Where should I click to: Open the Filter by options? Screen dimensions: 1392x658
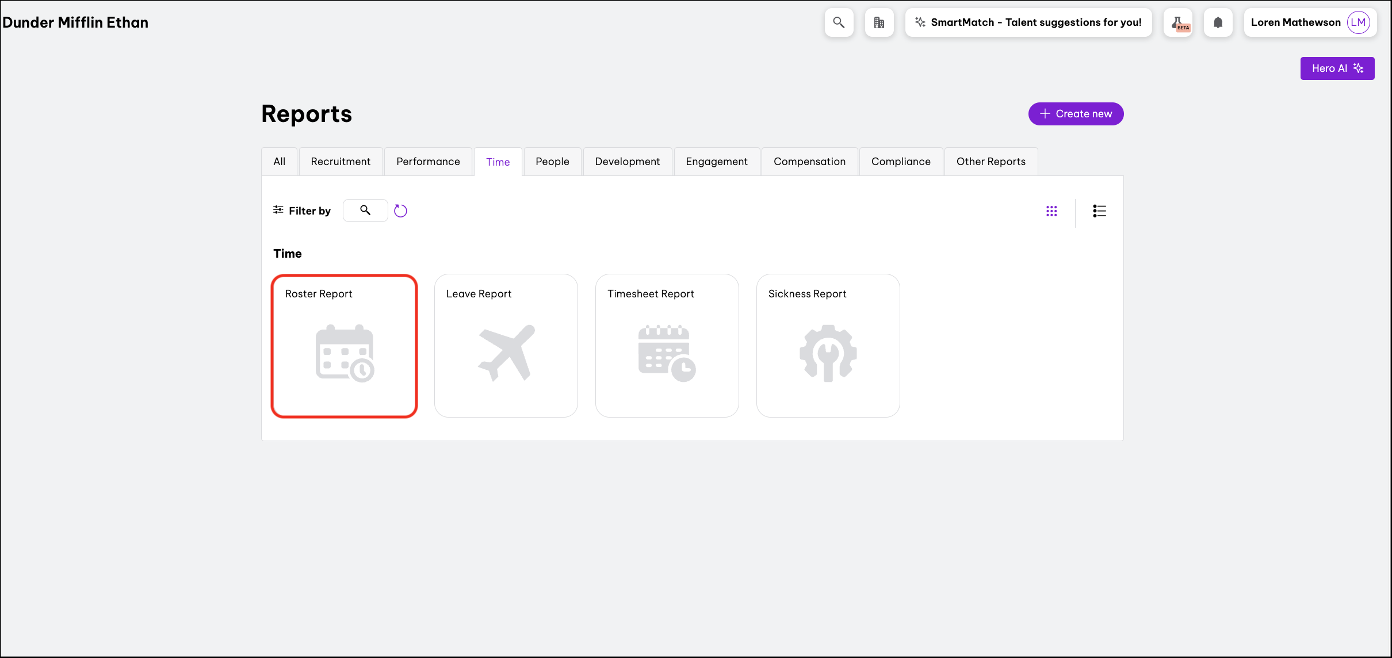[302, 211]
